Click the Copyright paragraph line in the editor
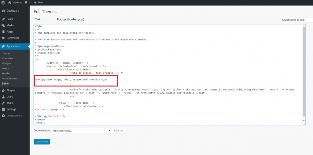The width and height of the screenshot is (313, 155). click(71, 79)
